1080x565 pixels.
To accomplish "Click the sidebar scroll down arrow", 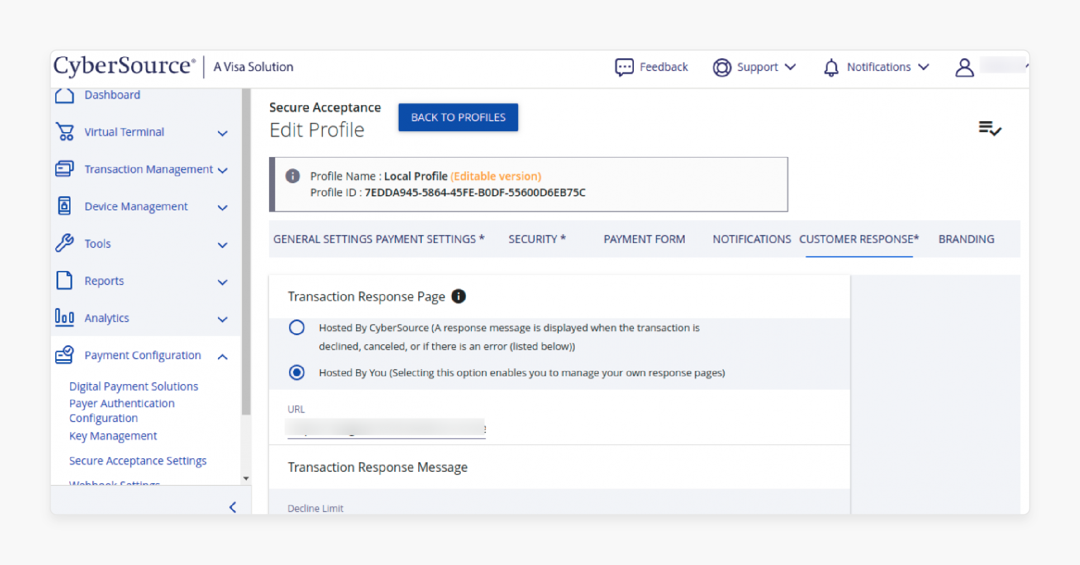I will (246, 479).
